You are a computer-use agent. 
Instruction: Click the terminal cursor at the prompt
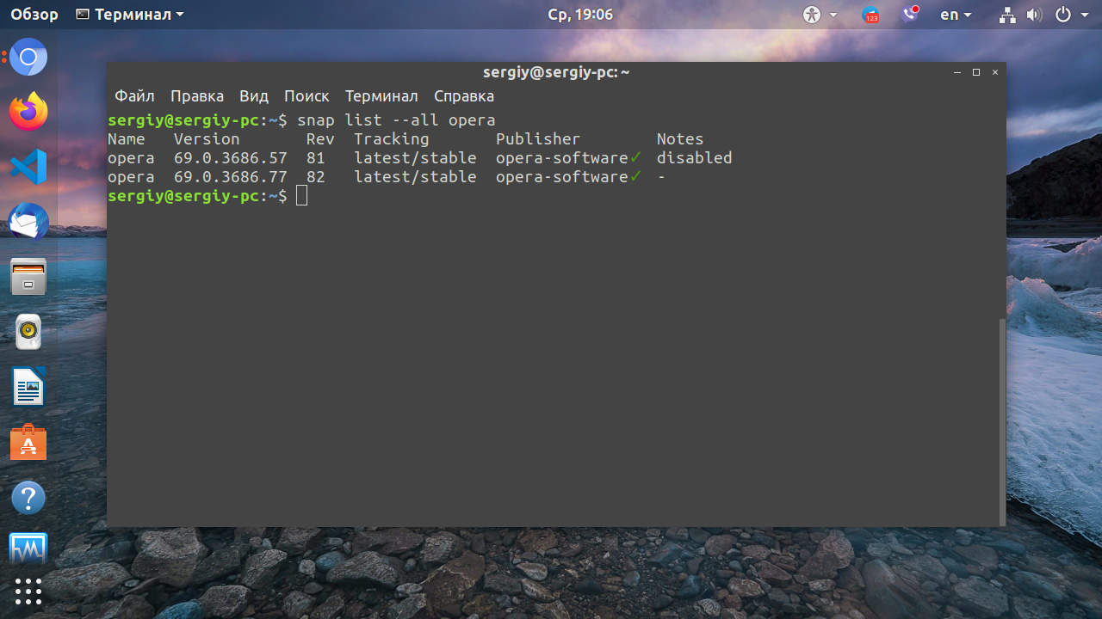point(301,196)
